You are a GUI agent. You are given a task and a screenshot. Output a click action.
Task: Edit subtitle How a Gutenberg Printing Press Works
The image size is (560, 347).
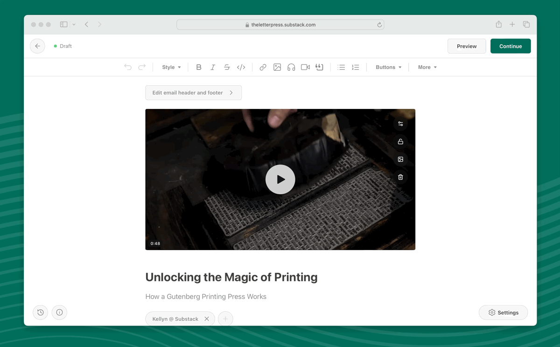[206, 297]
